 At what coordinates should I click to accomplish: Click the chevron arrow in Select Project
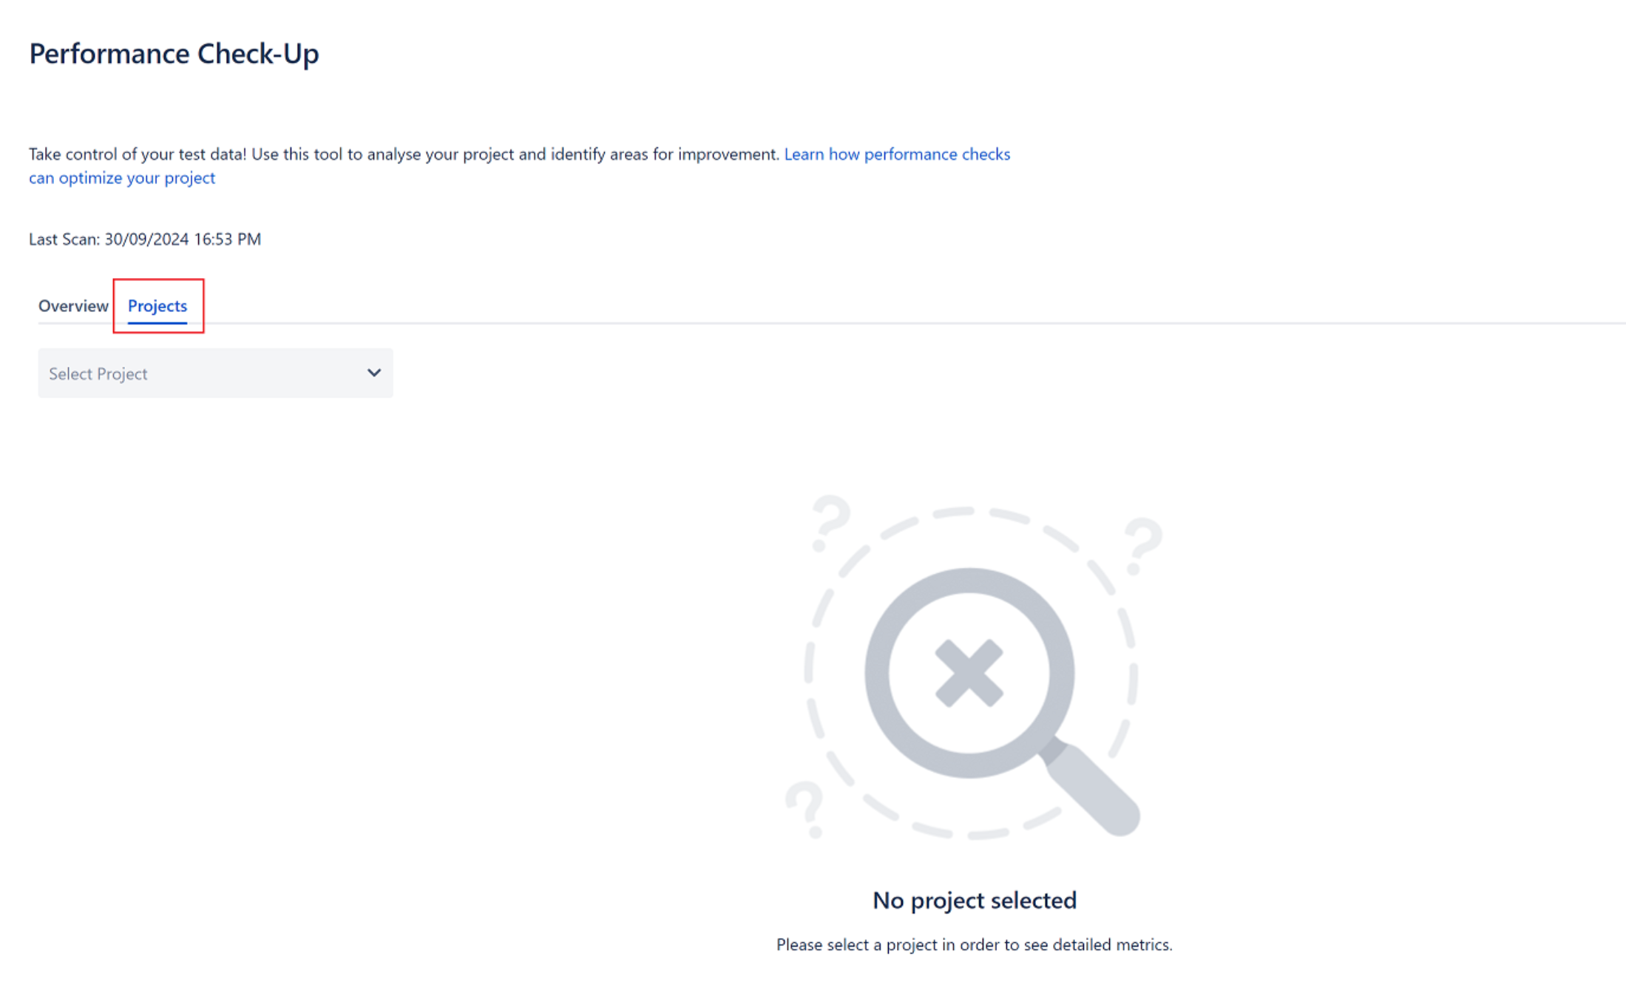(x=374, y=373)
